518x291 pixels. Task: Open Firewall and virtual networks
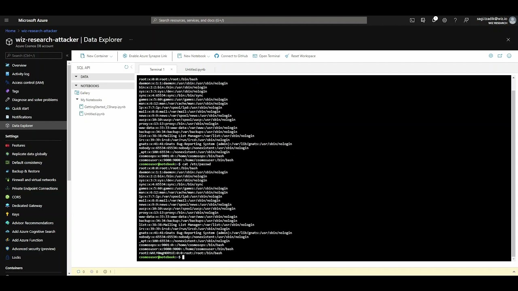tap(34, 180)
